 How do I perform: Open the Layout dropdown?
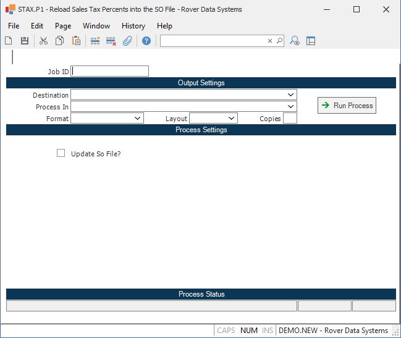tap(231, 118)
